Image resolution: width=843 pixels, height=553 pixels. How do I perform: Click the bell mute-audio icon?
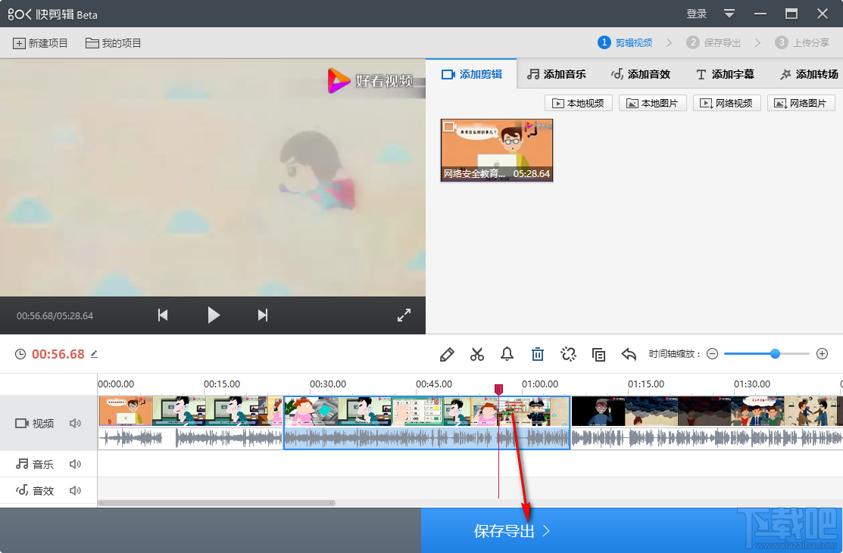pyautogui.click(x=507, y=354)
